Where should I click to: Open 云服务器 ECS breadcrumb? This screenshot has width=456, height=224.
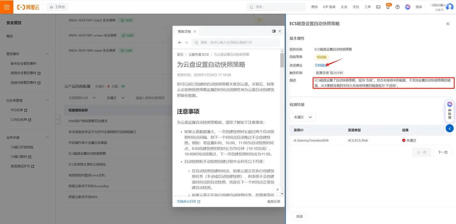point(199,55)
